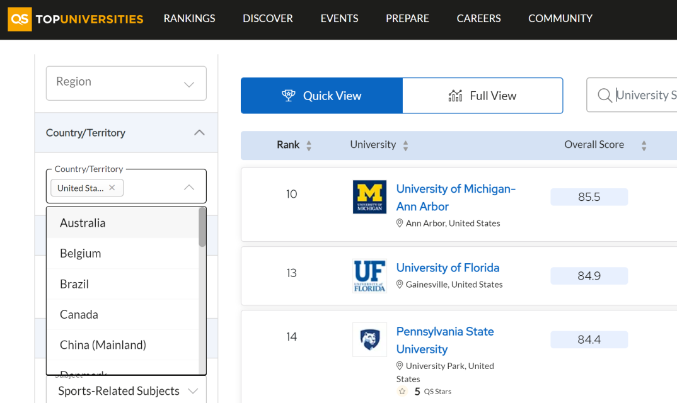Click the QS TopUniversities logo
Viewport: 677px width, 403px height.
click(x=76, y=19)
